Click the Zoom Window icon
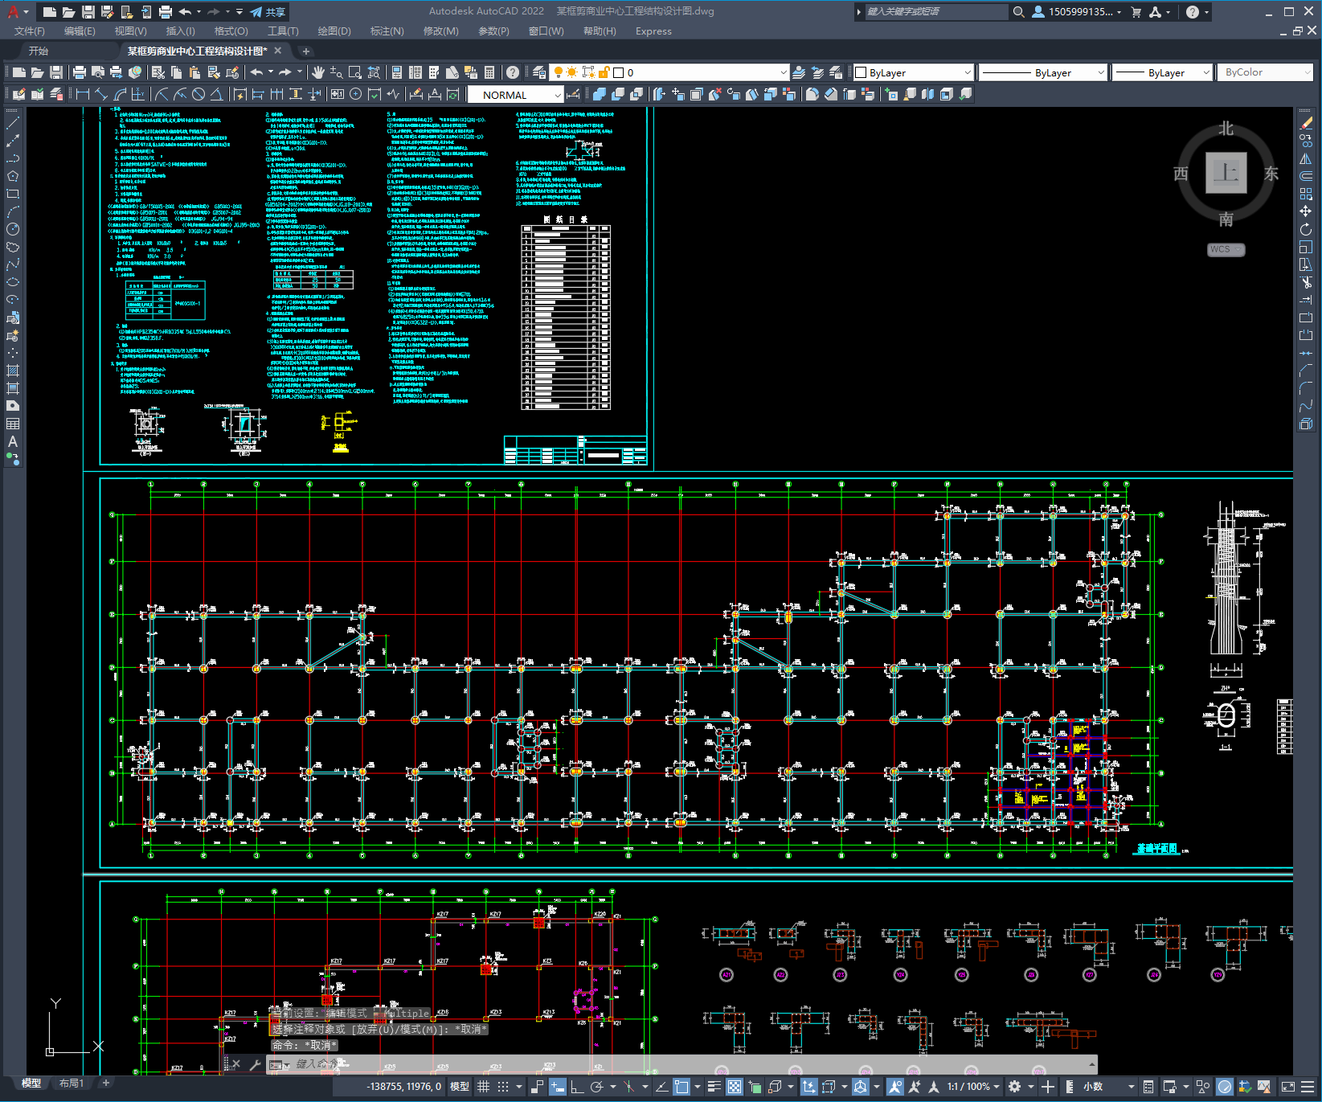This screenshot has width=1322, height=1102. (x=355, y=72)
